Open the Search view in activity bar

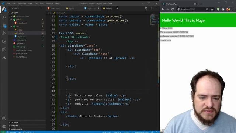coord(4,17)
